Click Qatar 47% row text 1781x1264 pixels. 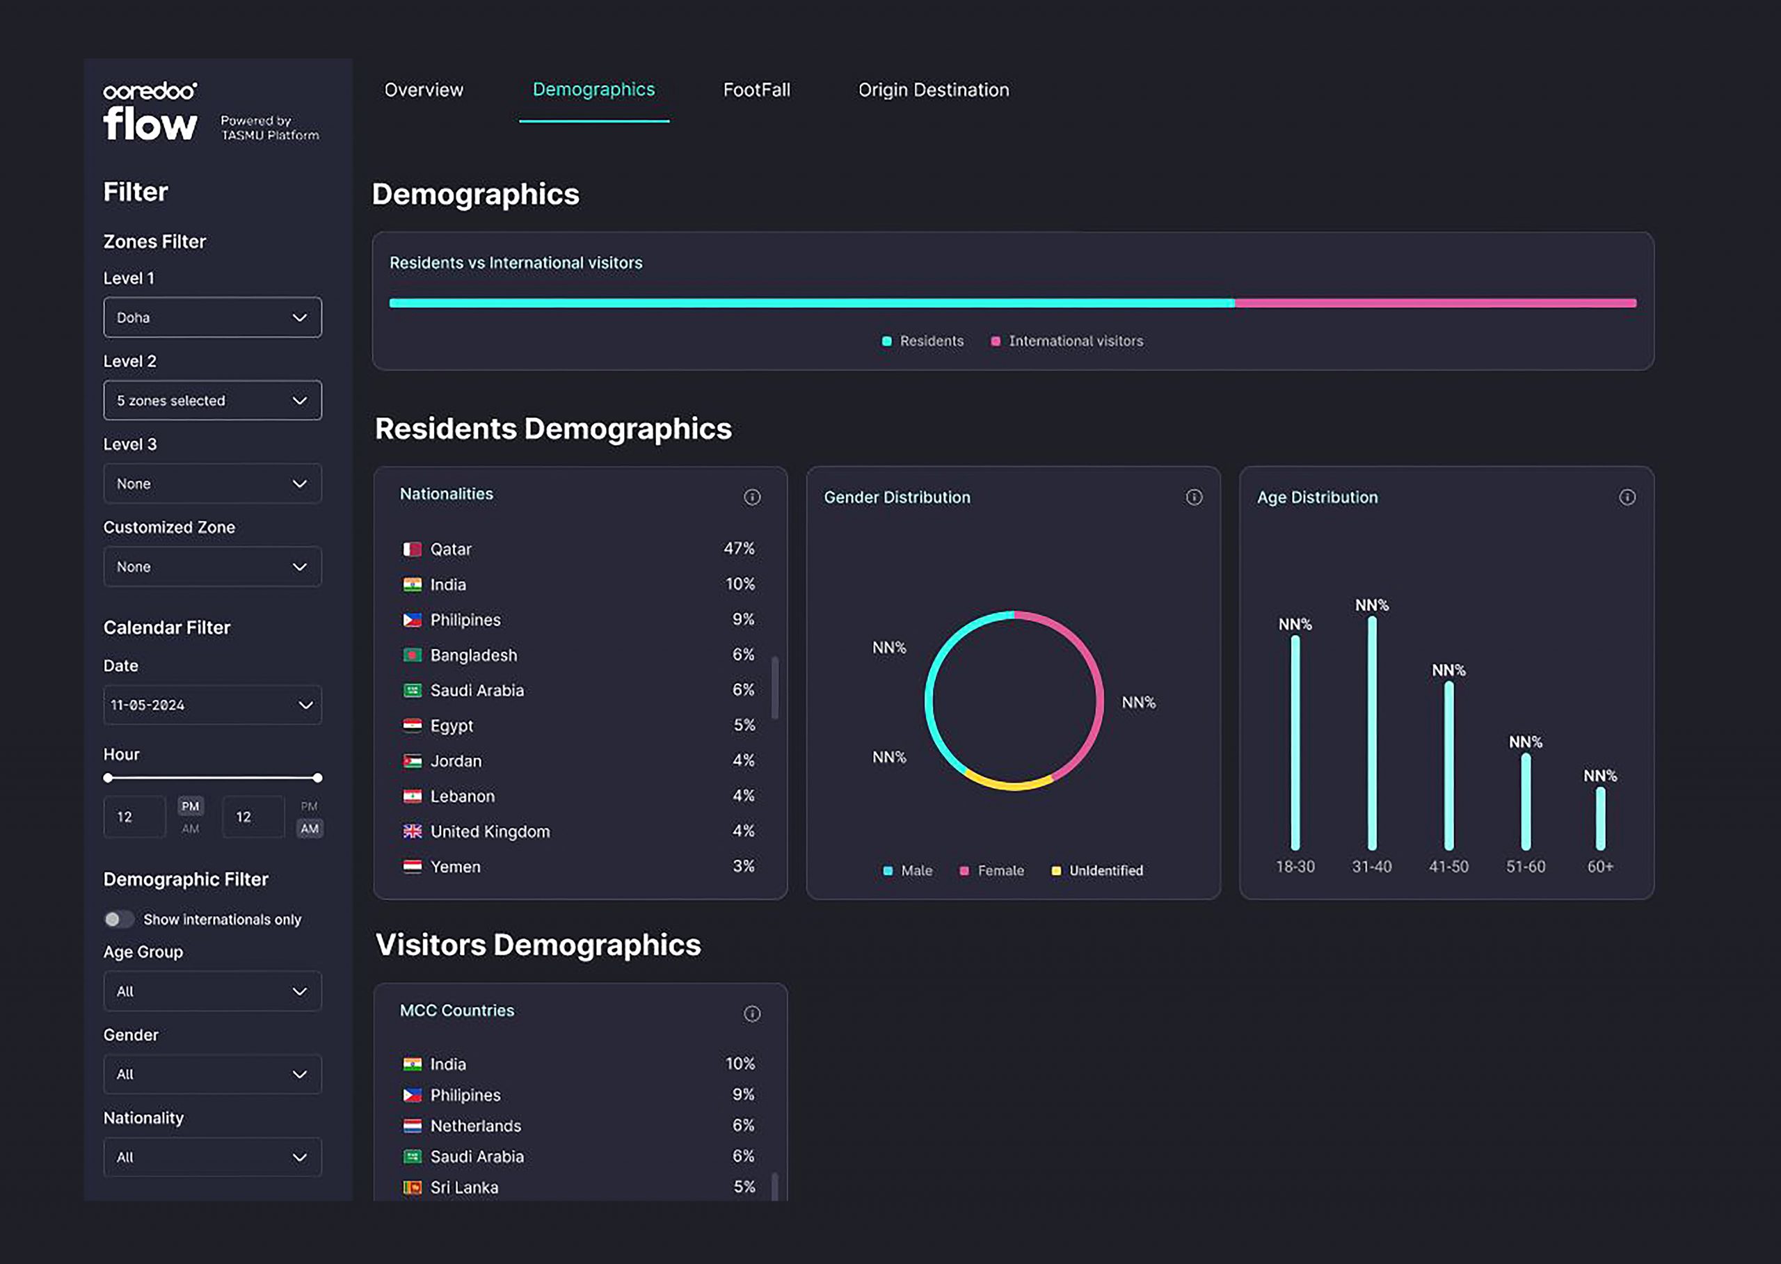coord(578,550)
